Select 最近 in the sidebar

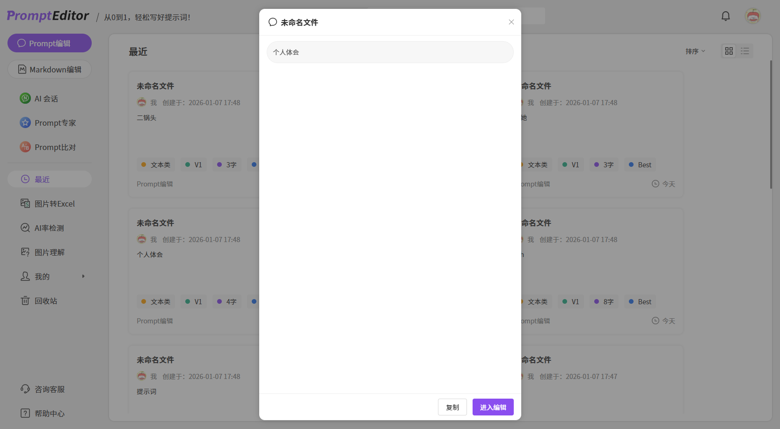click(49, 179)
